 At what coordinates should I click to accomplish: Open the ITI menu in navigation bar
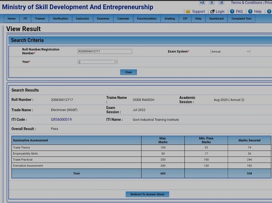point(25,18)
